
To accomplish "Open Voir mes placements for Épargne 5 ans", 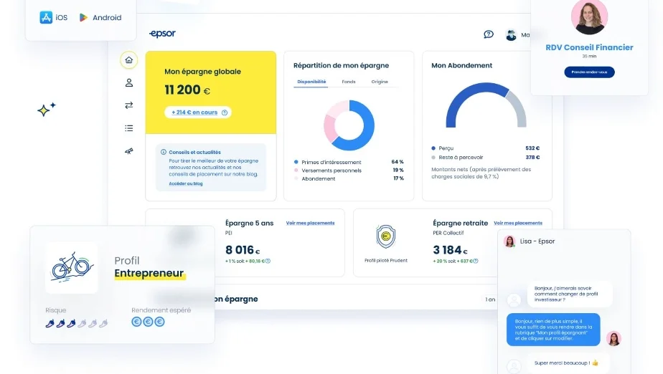I will [x=310, y=223].
